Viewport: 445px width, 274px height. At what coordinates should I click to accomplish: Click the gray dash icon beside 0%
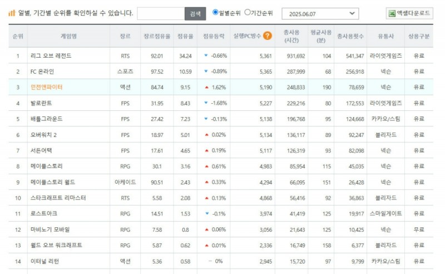click(210, 261)
